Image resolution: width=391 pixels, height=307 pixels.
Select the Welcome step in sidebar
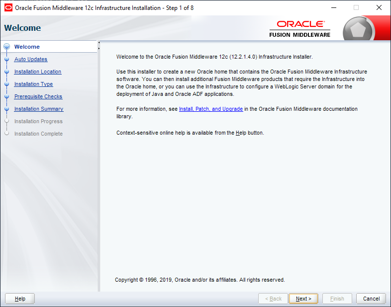(27, 47)
